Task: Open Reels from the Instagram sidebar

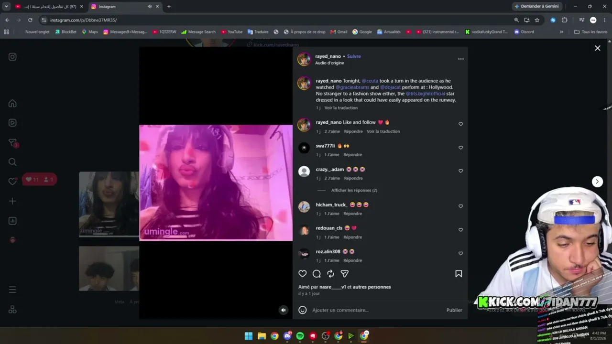Action: 12,123
